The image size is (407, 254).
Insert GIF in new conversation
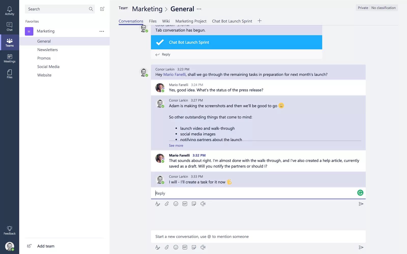point(185,247)
